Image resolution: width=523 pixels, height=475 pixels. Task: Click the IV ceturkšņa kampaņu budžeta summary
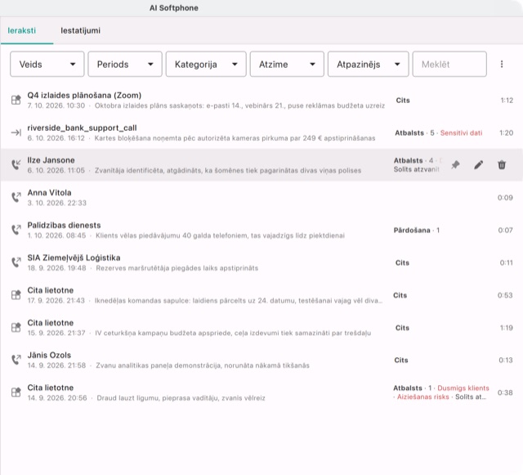pyautogui.click(x=233, y=333)
